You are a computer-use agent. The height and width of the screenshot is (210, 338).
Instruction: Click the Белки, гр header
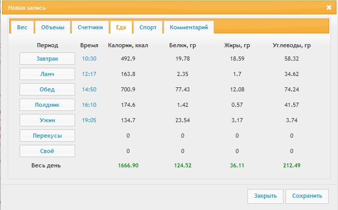coord(183,45)
